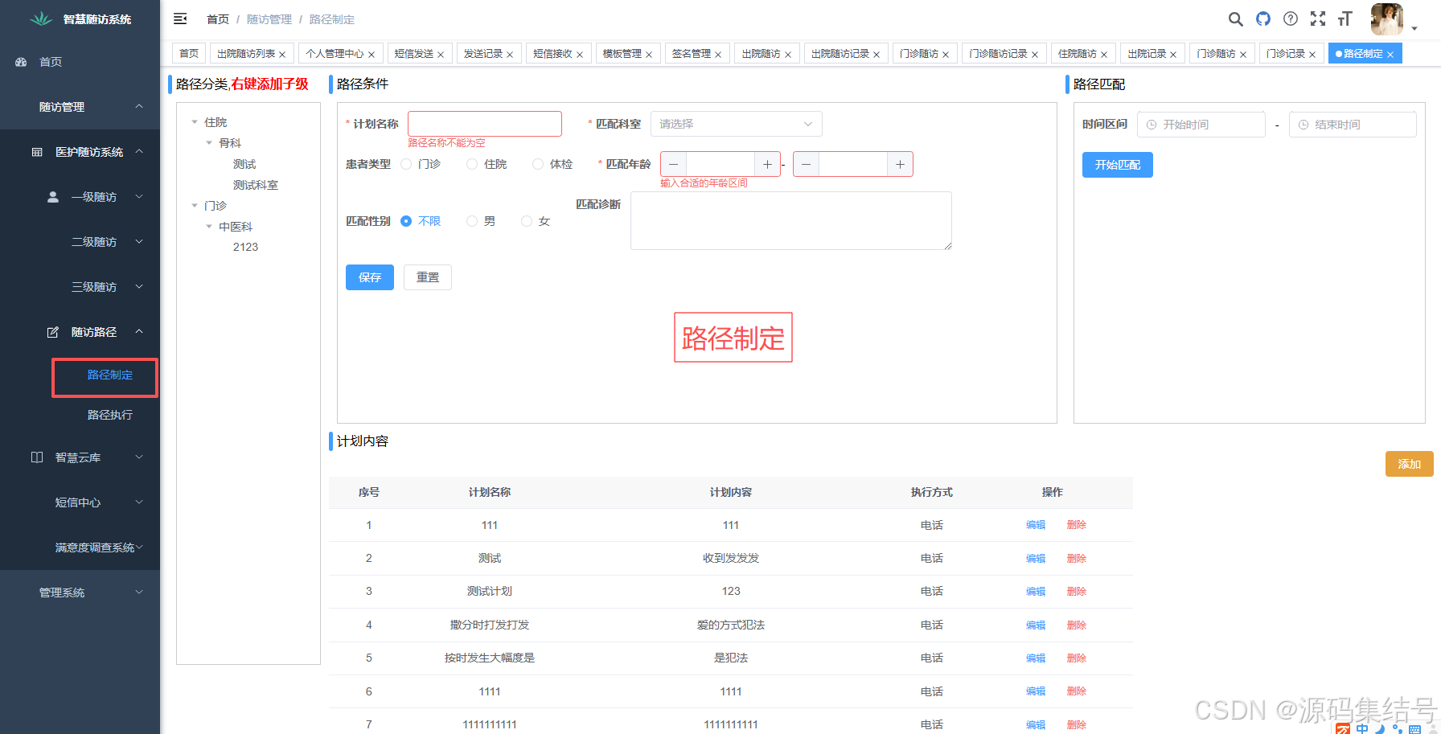Edit the plan row named 测试计划

tap(1036, 592)
